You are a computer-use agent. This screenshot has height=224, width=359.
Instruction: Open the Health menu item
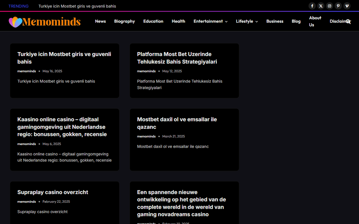179,21
